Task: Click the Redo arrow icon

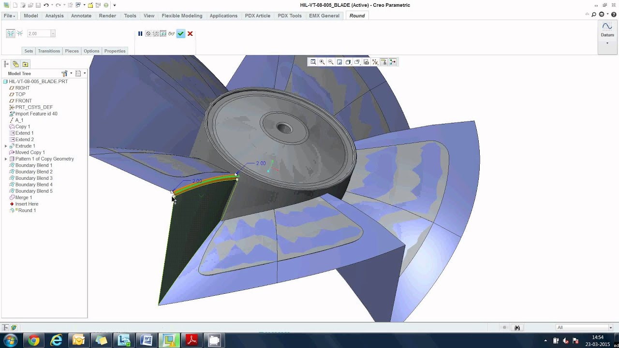Action: coord(58,5)
